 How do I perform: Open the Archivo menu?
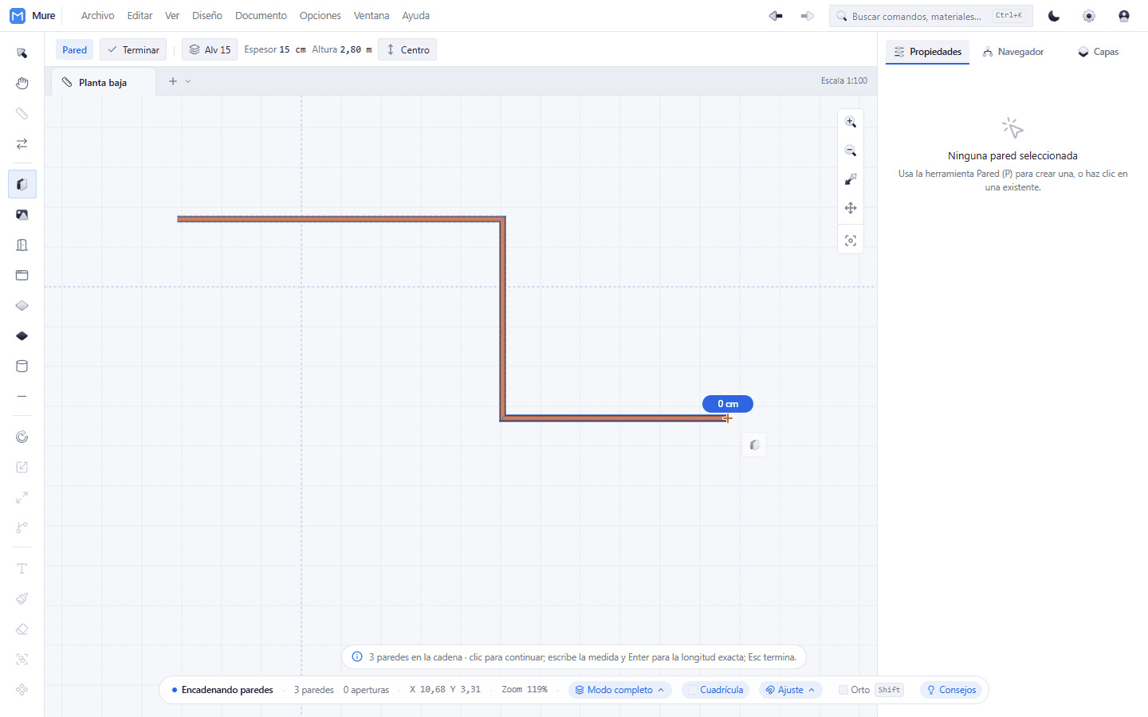(x=98, y=16)
